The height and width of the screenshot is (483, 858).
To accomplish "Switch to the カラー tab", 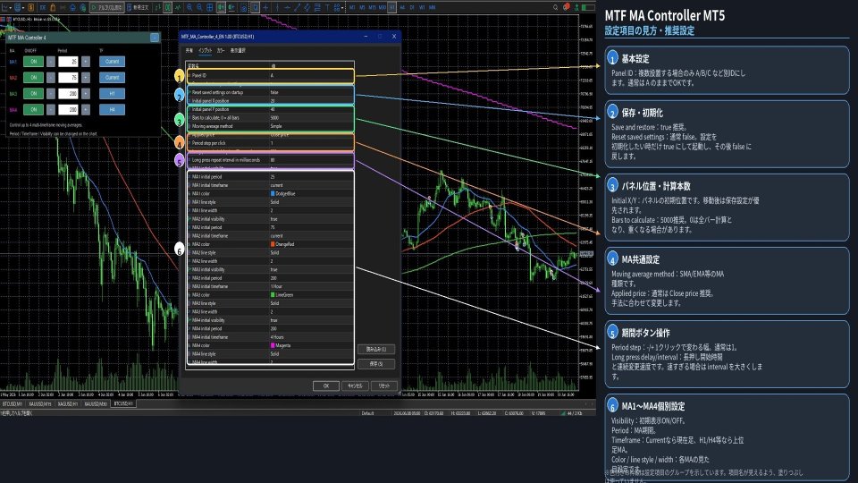I will click(x=221, y=50).
